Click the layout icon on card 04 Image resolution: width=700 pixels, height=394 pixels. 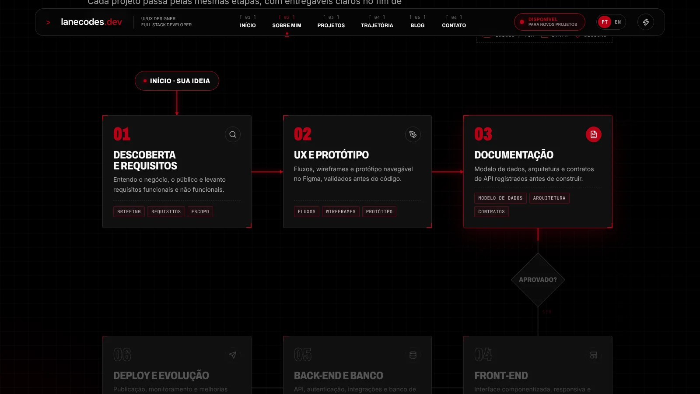pos(594,355)
